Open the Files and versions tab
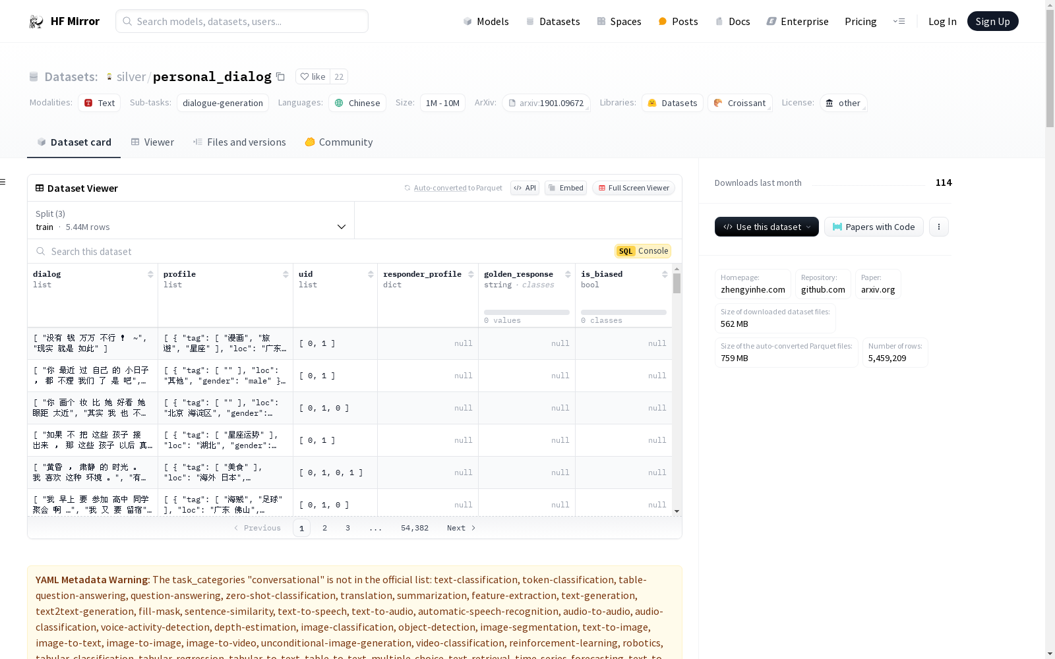 point(239,142)
